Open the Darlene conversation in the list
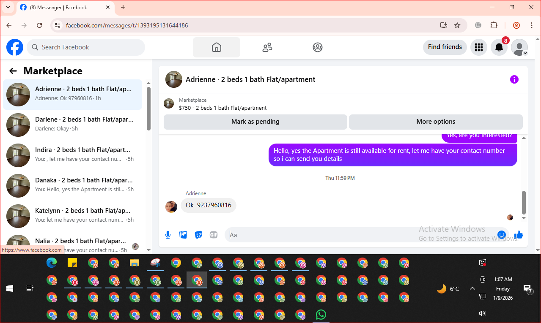 pyautogui.click(x=73, y=125)
